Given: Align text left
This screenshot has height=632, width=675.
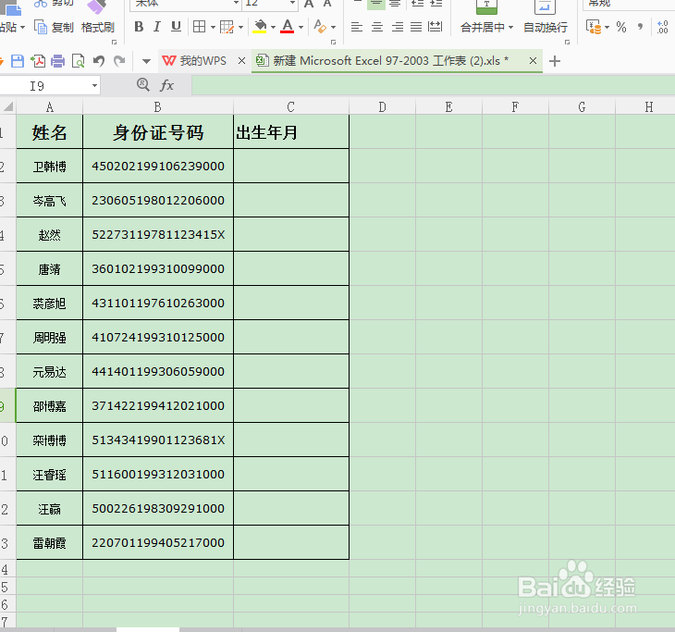Looking at the screenshot, I should coord(356,27).
